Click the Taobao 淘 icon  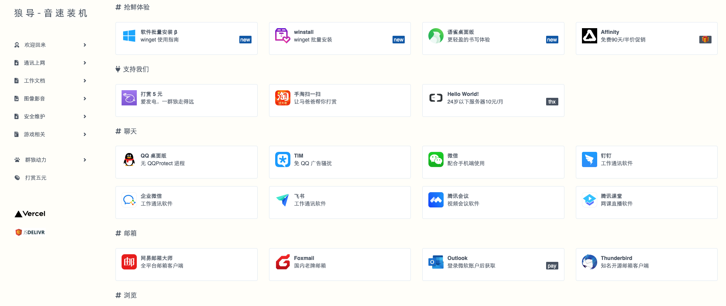pos(282,98)
